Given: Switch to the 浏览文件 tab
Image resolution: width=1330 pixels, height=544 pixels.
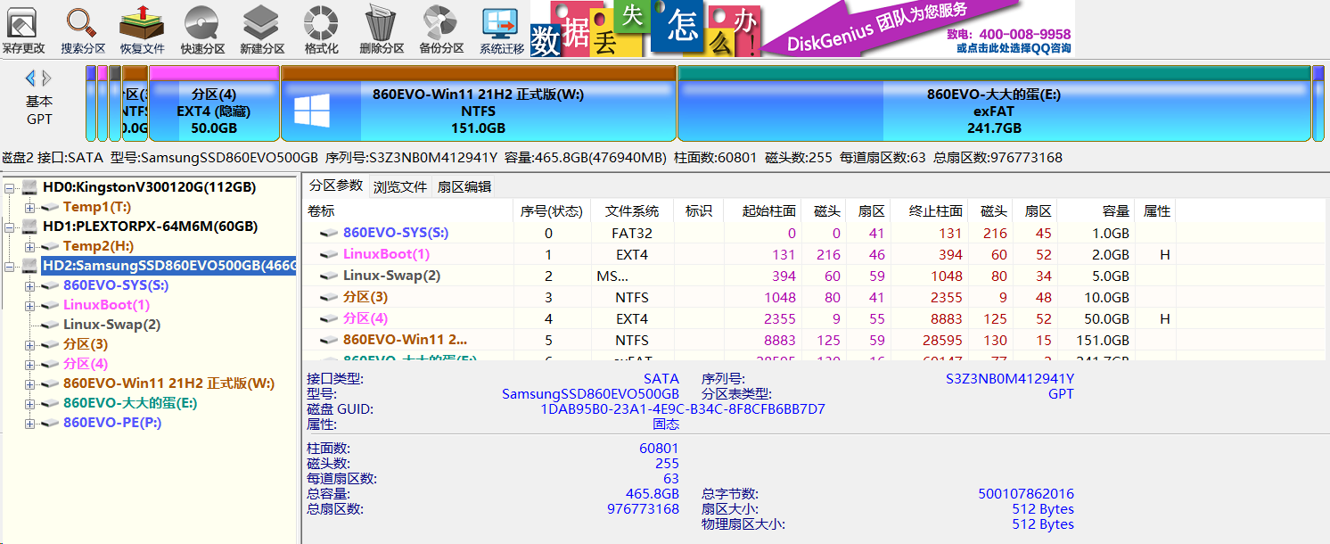Looking at the screenshot, I should [x=400, y=187].
